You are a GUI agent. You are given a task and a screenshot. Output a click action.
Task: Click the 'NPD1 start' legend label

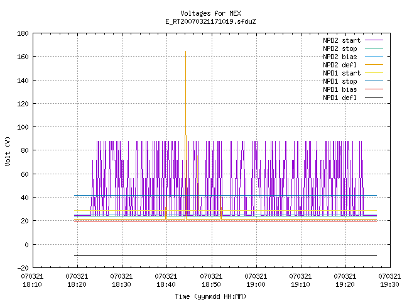342,73
